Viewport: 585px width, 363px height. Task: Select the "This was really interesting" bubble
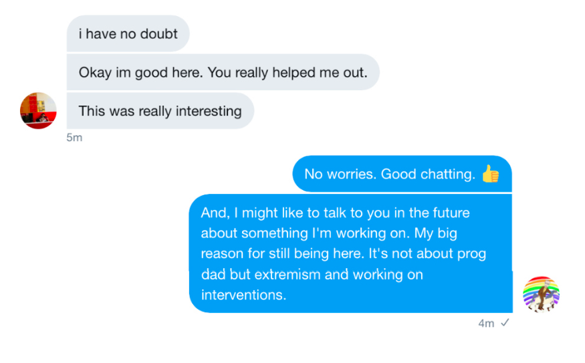click(x=160, y=111)
